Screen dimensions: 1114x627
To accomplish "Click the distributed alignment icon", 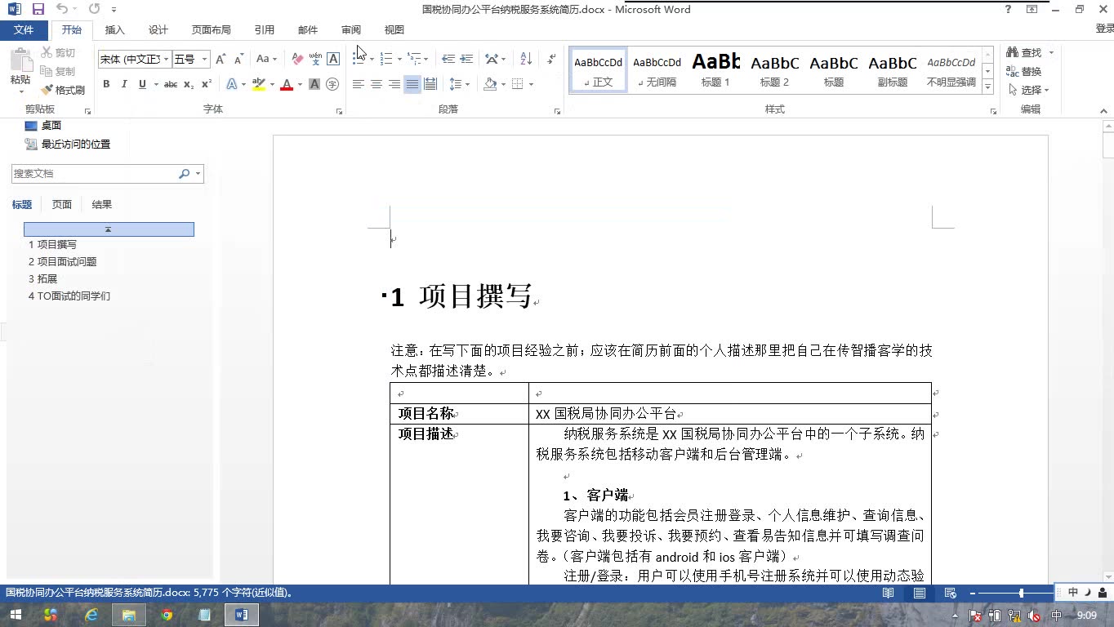I will (x=430, y=84).
